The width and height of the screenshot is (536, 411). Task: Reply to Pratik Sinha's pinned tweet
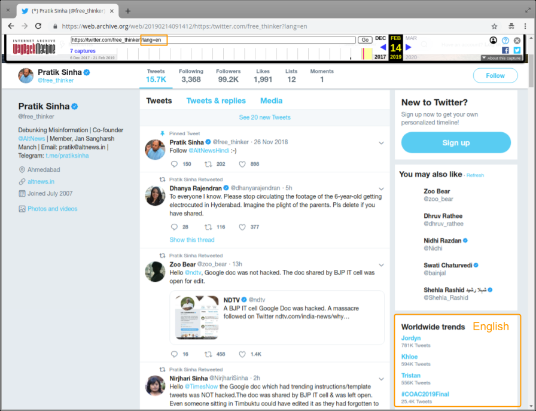173,164
